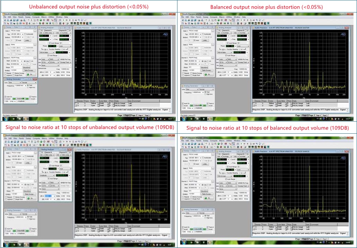Viewport: 357px width, 248px height.
Task: Click the pause icon in the top-right screenshot's toolbar
Action: click(244, 20)
